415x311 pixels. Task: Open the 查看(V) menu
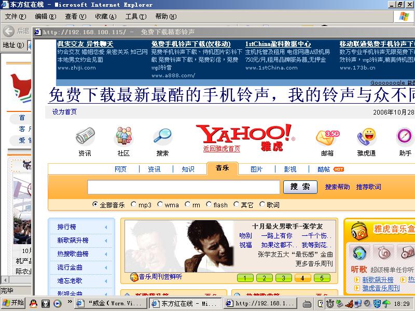76,17
